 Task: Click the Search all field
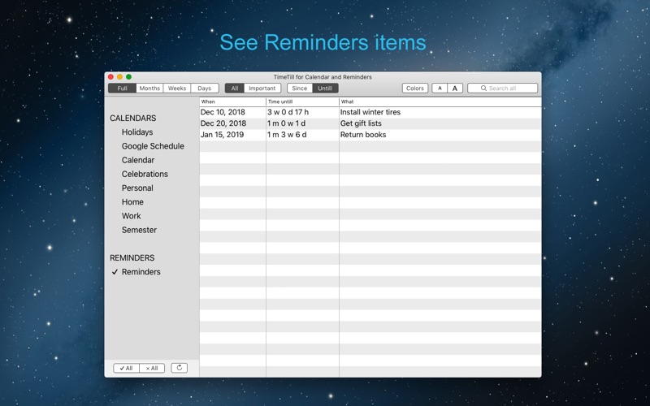click(x=502, y=89)
